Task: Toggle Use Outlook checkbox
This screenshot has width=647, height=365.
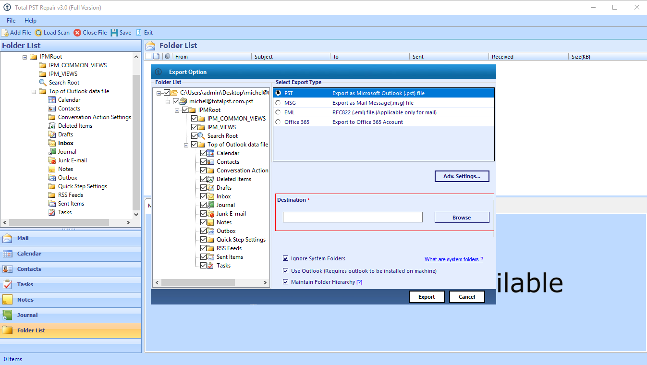Action: click(286, 271)
